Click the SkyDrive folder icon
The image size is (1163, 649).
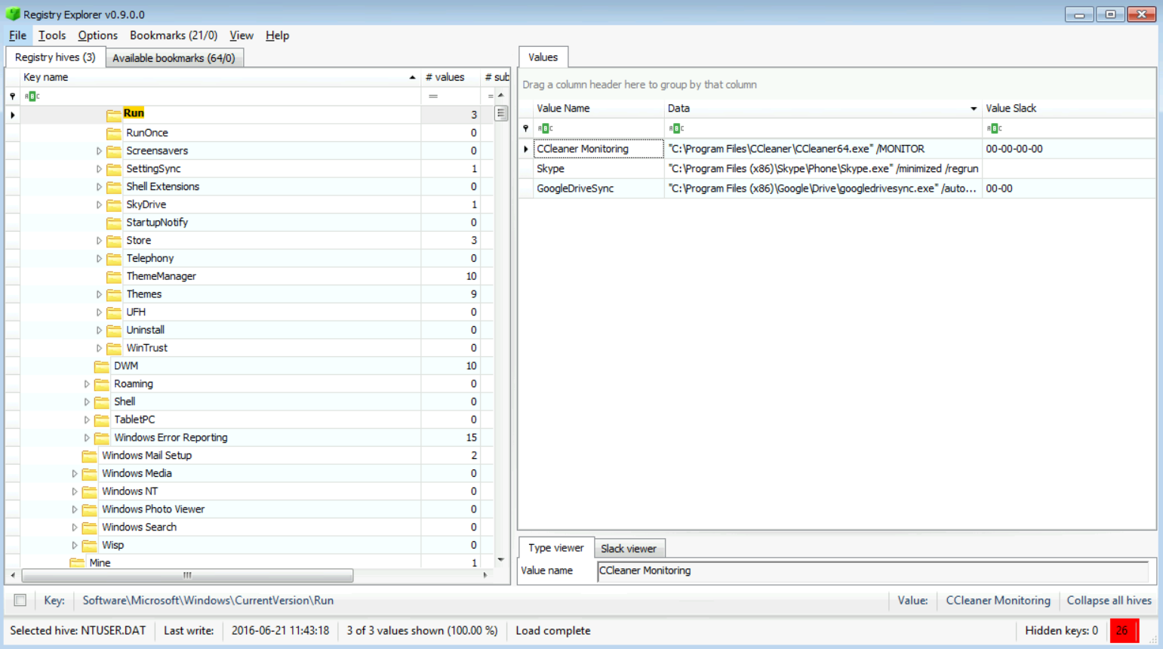(114, 205)
